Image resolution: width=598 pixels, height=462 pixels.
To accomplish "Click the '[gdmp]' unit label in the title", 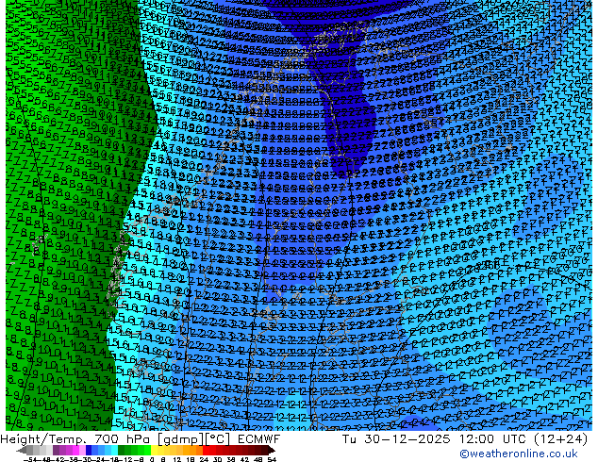I will 180,439.
